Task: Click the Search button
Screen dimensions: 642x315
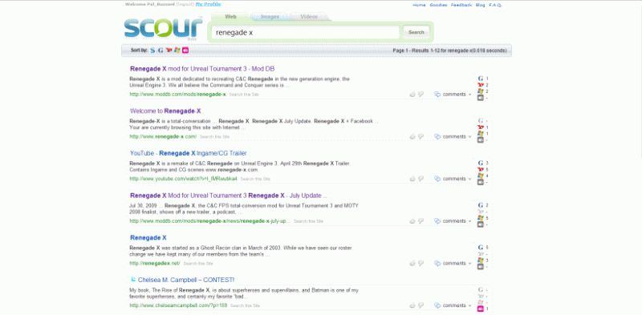Action: tap(416, 32)
